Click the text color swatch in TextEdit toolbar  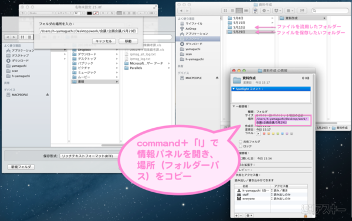coord(89,13)
